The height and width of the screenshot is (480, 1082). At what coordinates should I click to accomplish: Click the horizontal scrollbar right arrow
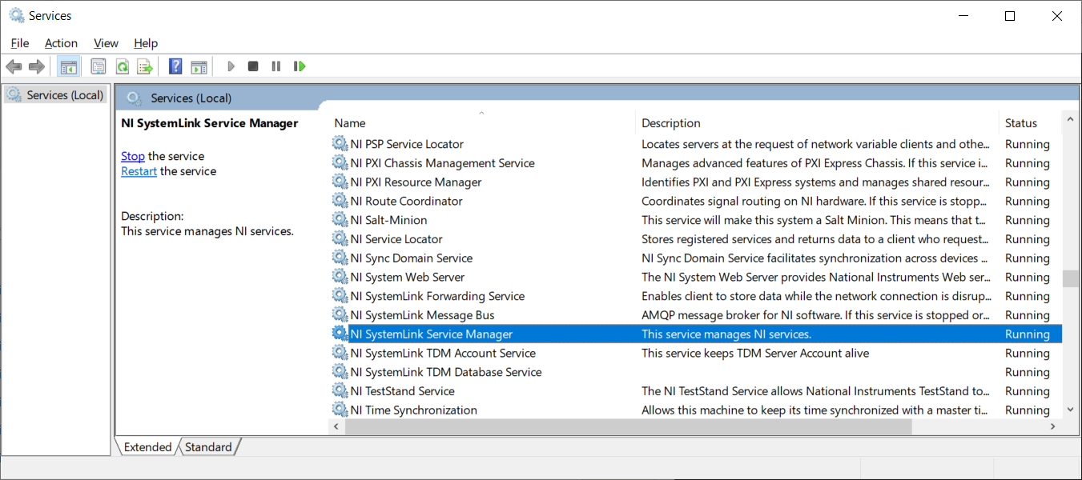click(1053, 427)
